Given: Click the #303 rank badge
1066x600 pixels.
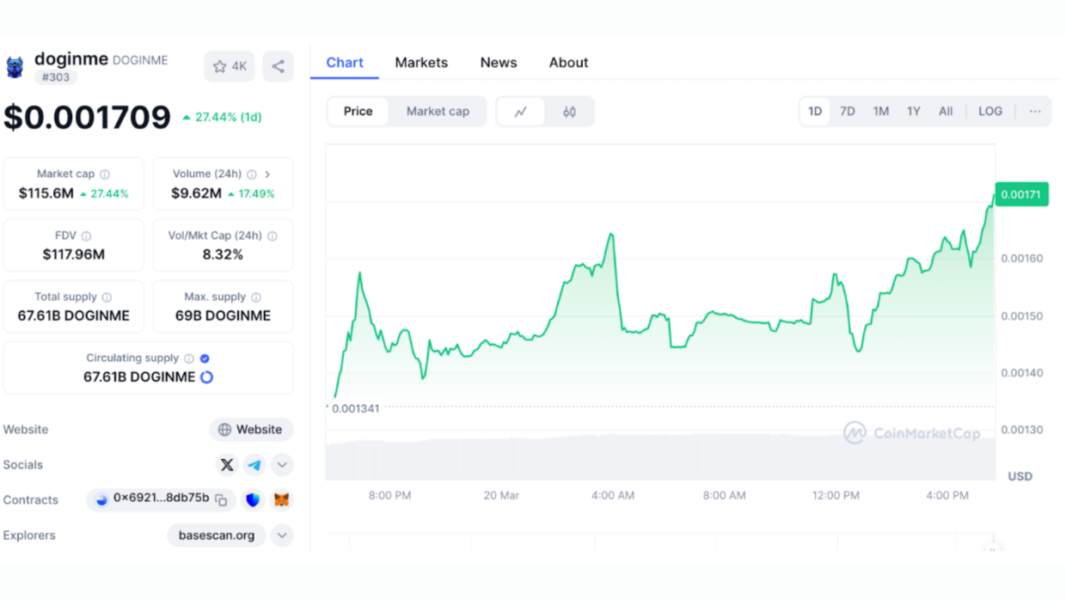Looking at the screenshot, I should [x=56, y=77].
